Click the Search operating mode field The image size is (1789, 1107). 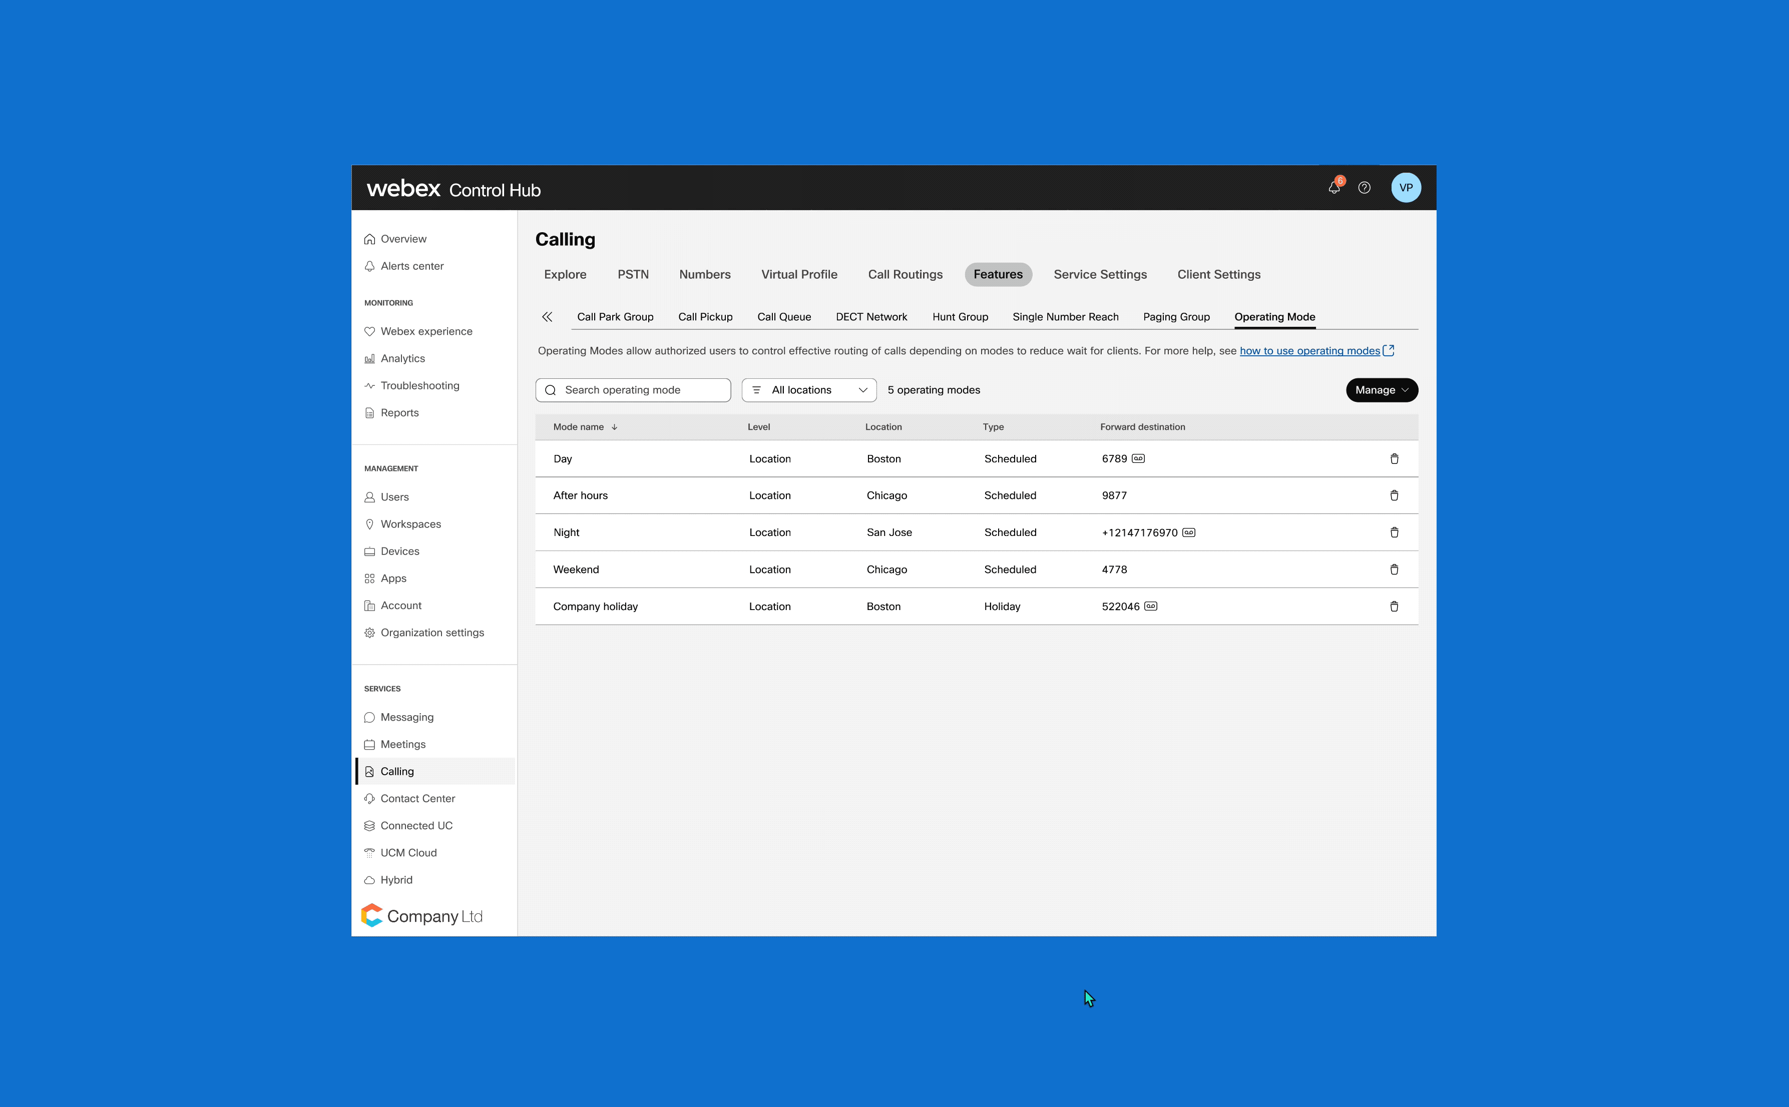[x=633, y=389]
